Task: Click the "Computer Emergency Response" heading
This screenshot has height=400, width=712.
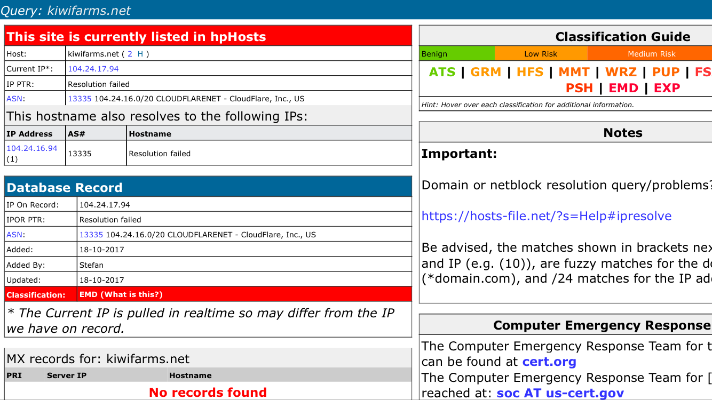Action: (x=602, y=325)
